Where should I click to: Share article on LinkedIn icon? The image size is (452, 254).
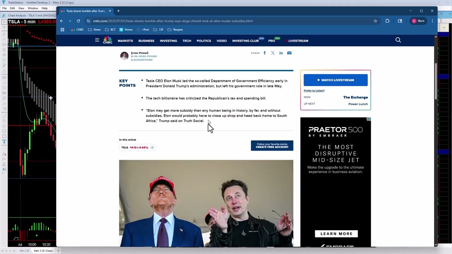coord(281,53)
